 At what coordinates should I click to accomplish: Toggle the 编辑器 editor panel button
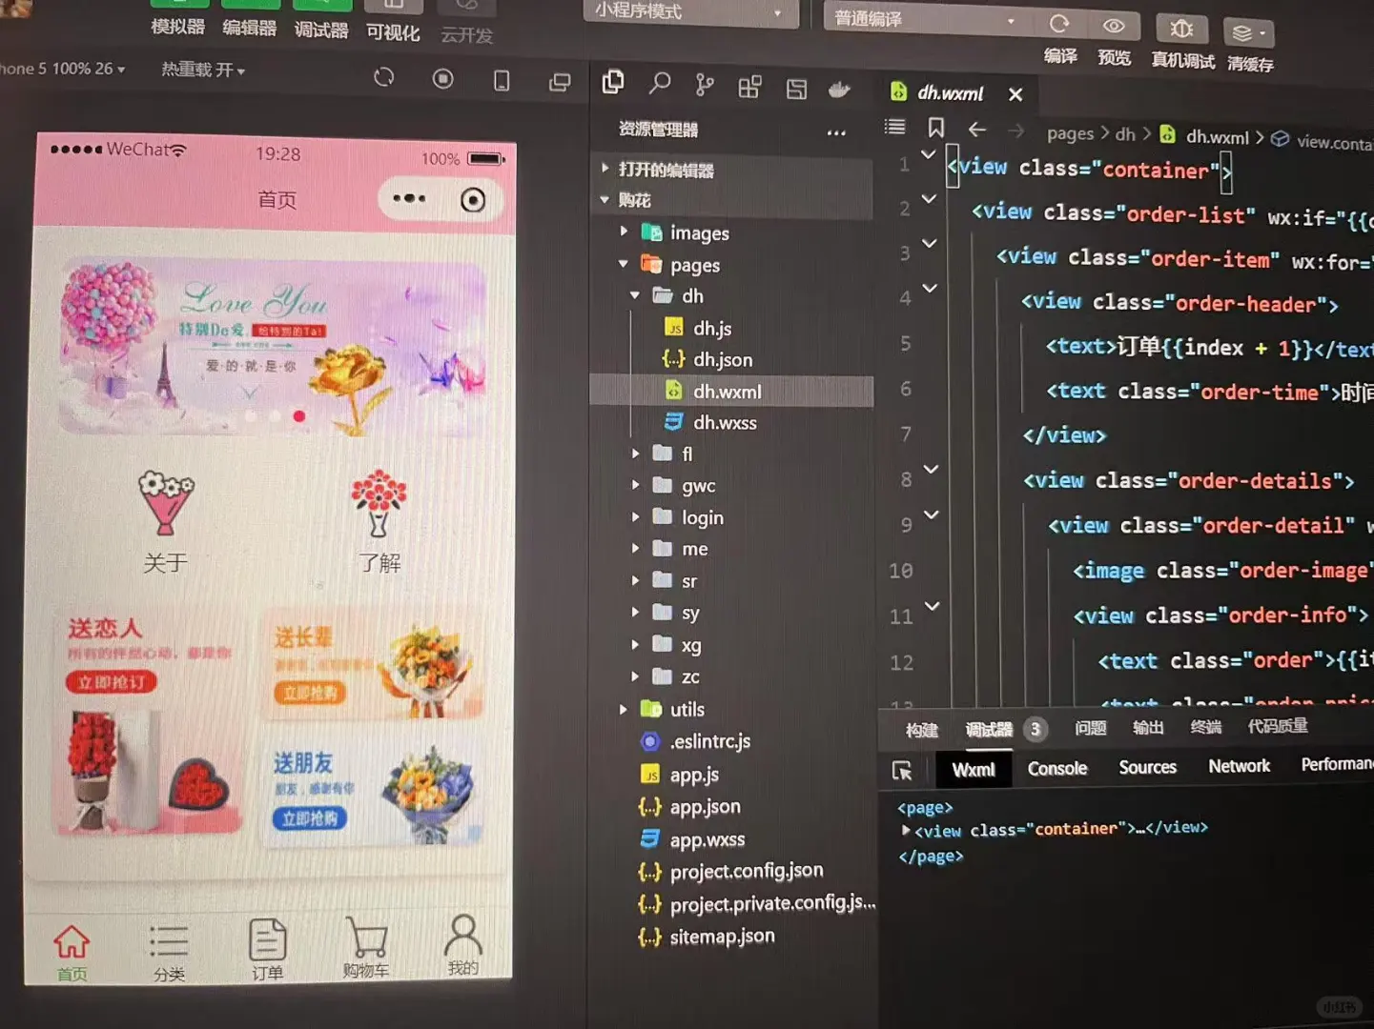click(x=250, y=20)
